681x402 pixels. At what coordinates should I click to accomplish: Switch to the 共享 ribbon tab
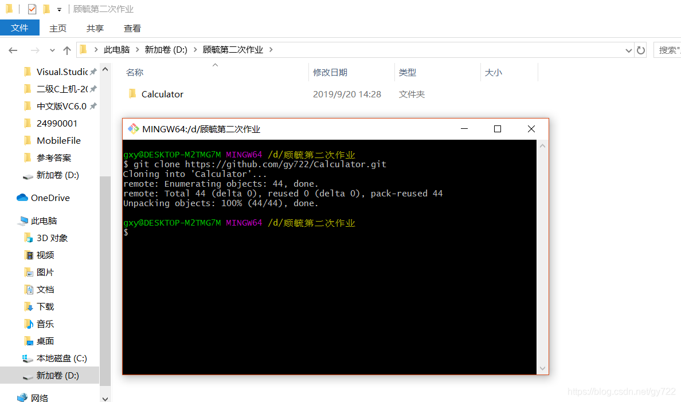pyautogui.click(x=95, y=28)
